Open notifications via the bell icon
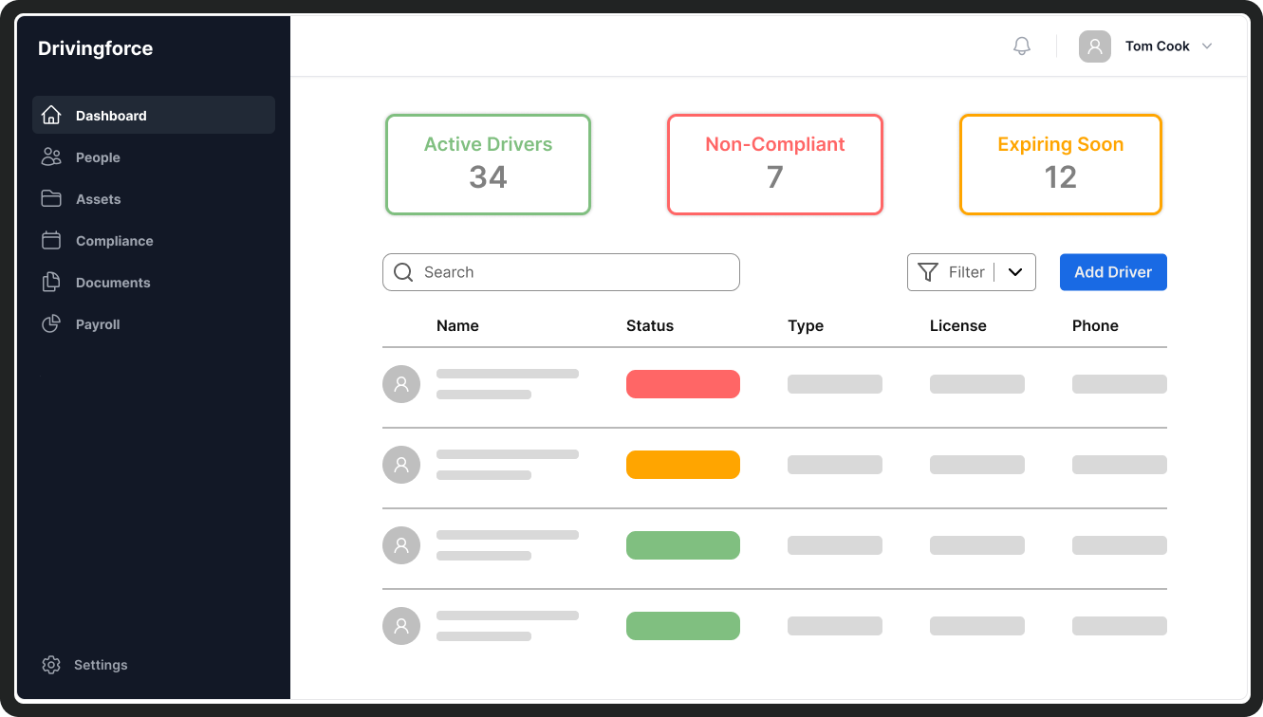This screenshot has height=717, width=1263. click(1021, 45)
